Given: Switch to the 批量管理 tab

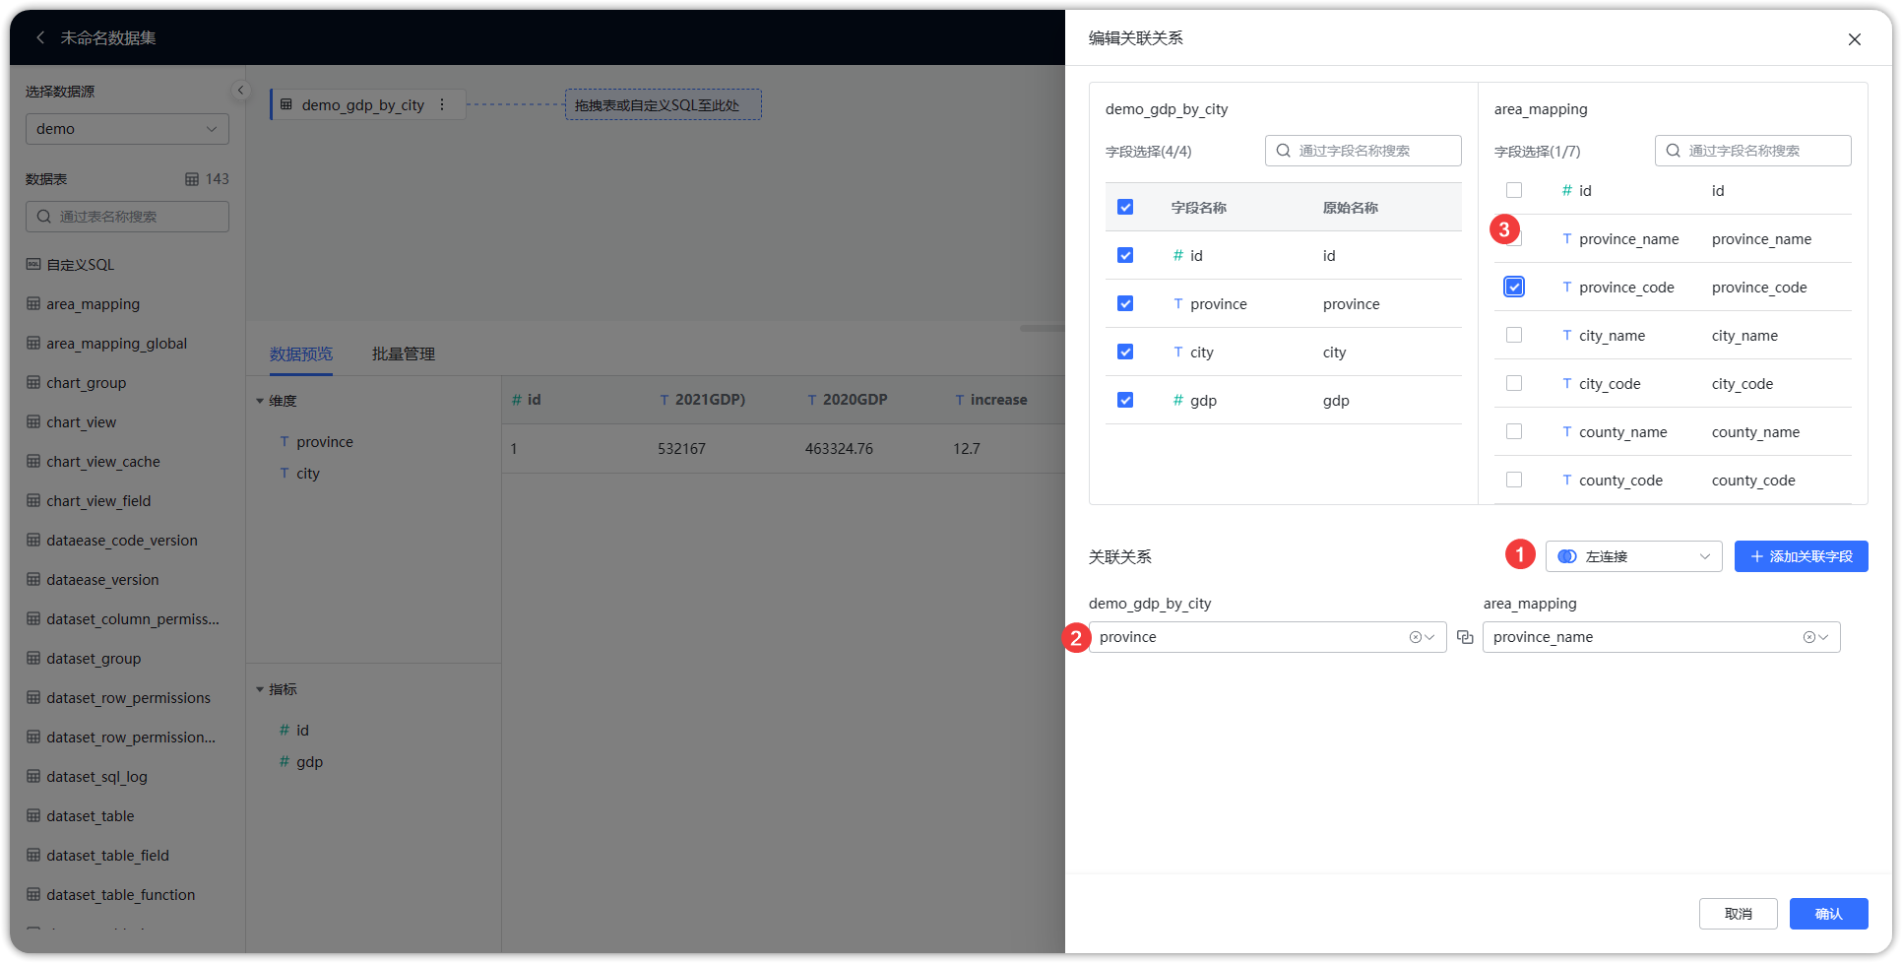Looking at the screenshot, I should click(403, 353).
